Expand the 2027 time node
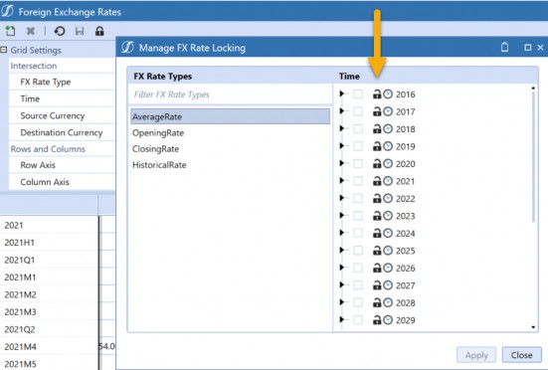Screen dimensions: 548x370 click(342, 284)
